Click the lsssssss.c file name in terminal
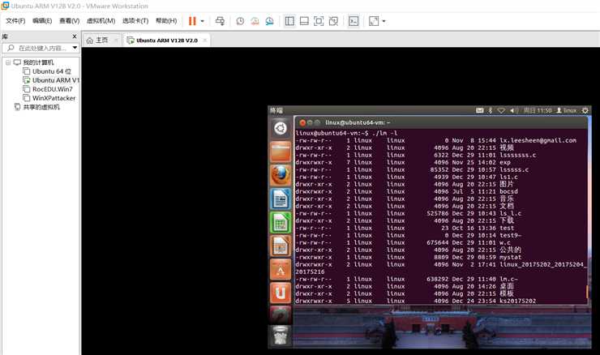Screen dimensions: 600x355 coord(517,155)
